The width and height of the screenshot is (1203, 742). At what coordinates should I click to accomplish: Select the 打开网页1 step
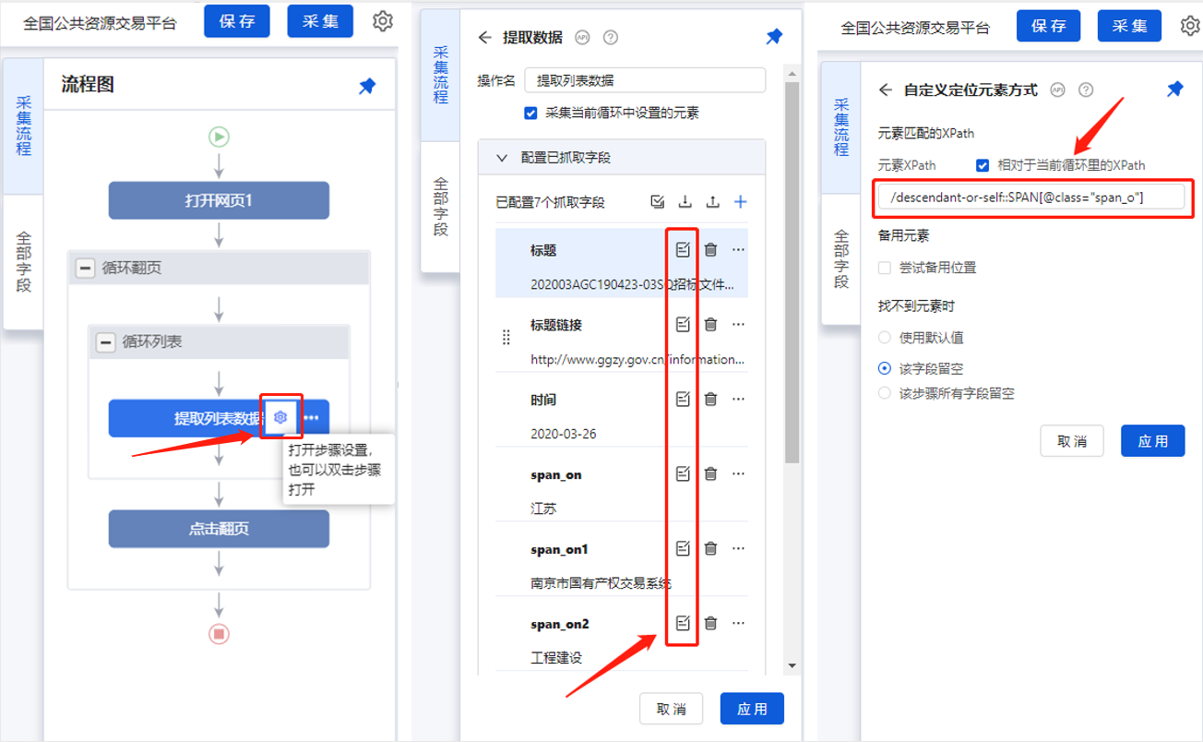[219, 200]
